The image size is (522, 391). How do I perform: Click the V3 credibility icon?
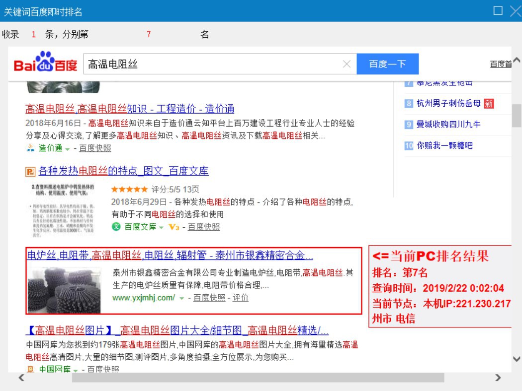[174, 227]
